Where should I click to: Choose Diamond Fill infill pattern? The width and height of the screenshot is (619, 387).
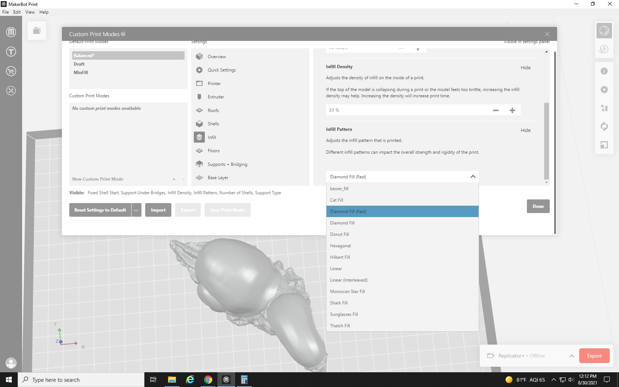coord(402,223)
